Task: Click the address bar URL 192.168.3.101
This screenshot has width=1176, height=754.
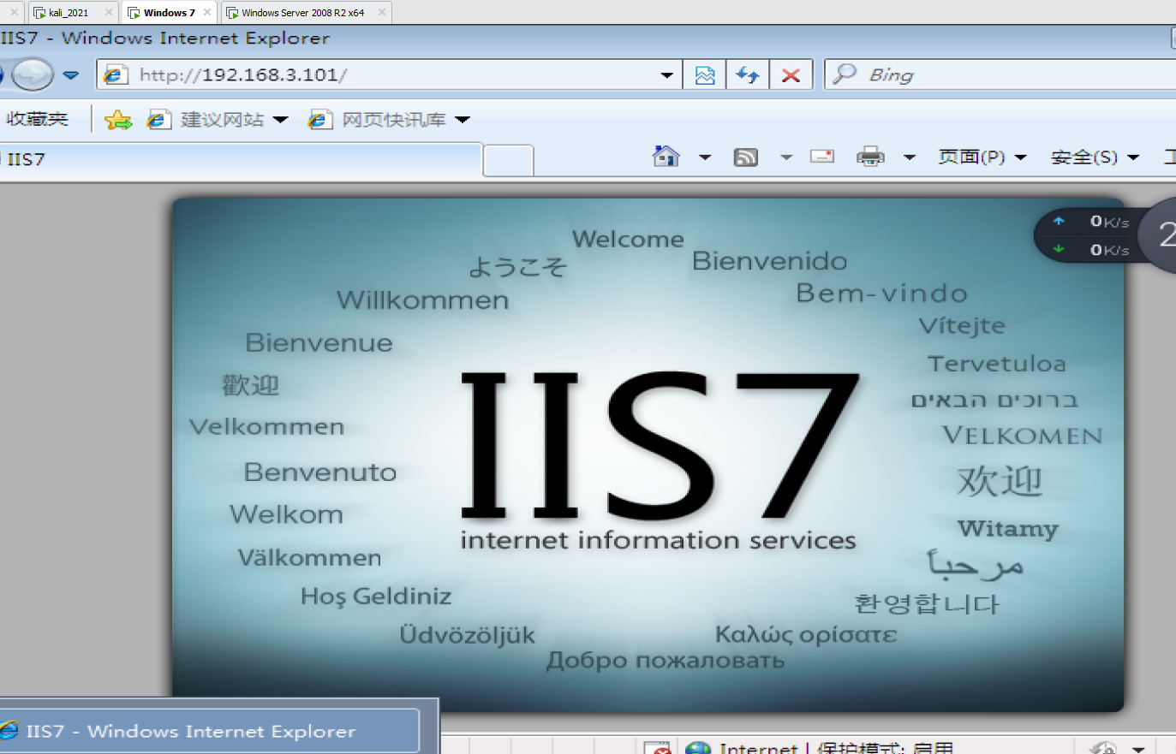Action: [242, 74]
